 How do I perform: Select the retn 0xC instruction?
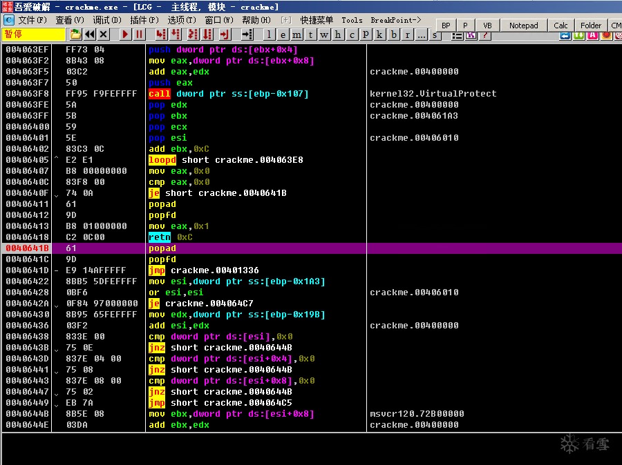171,237
